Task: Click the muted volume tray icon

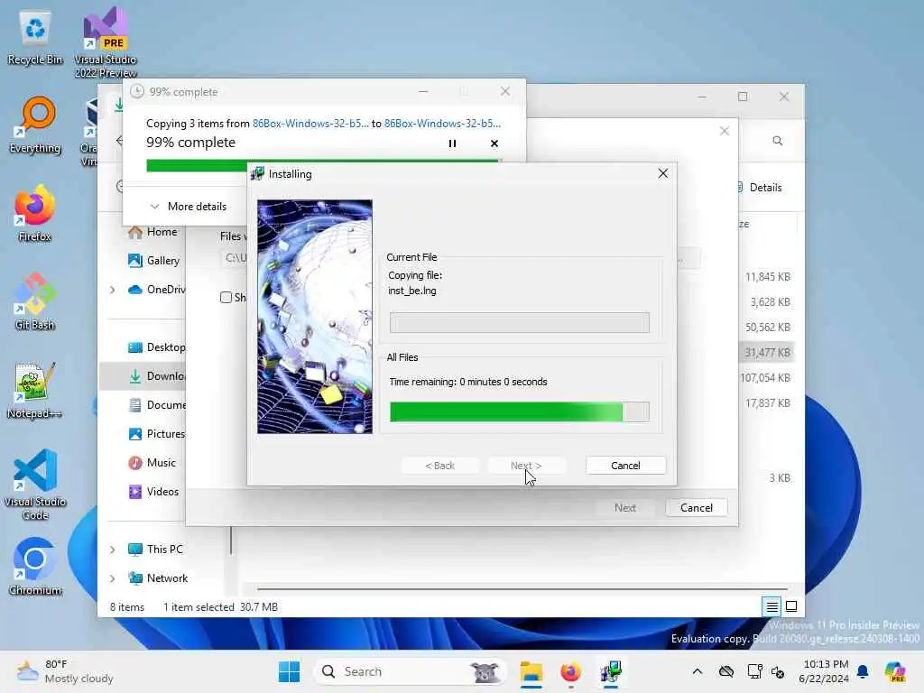Action: [778, 671]
